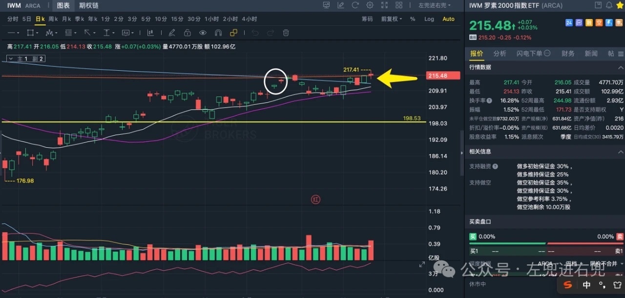Click the 换手率 help question icon

(490, 100)
